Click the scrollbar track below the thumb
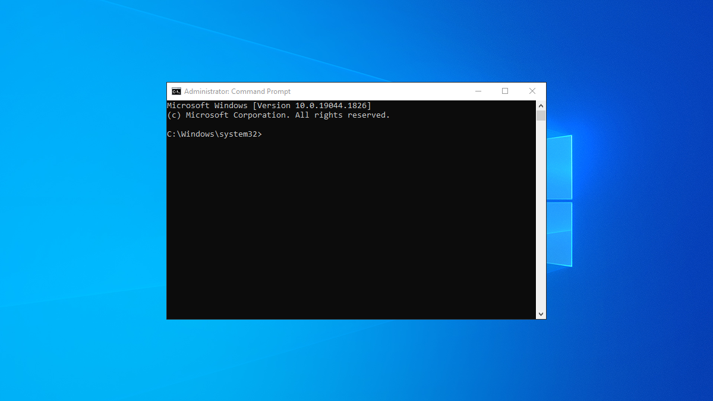The width and height of the screenshot is (713, 401). (541, 214)
